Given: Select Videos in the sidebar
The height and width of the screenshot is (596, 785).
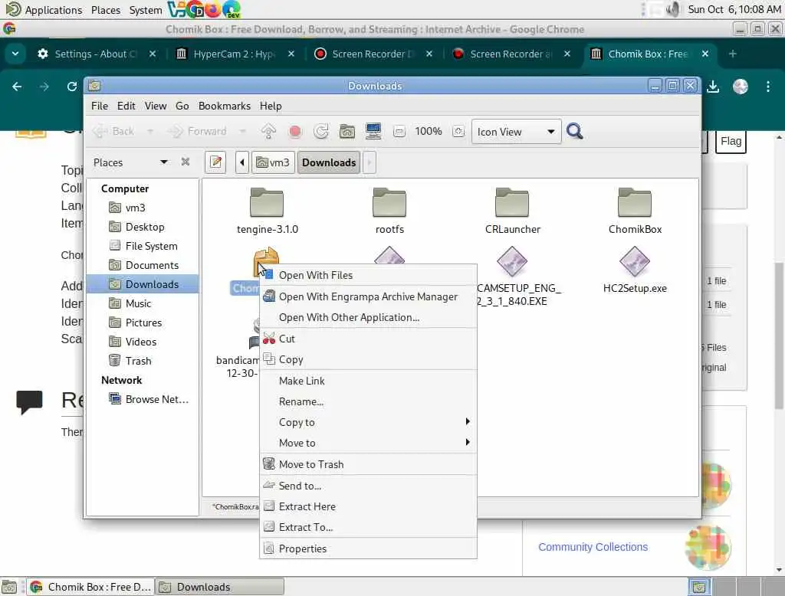Looking at the screenshot, I should point(143,342).
